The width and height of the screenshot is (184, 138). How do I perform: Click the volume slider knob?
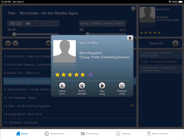click(87, 34)
